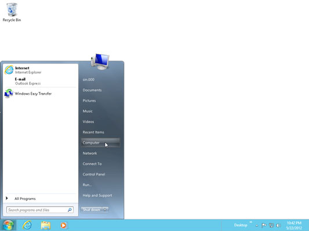
Task: Open Help and Support
Action: click(97, 195)
